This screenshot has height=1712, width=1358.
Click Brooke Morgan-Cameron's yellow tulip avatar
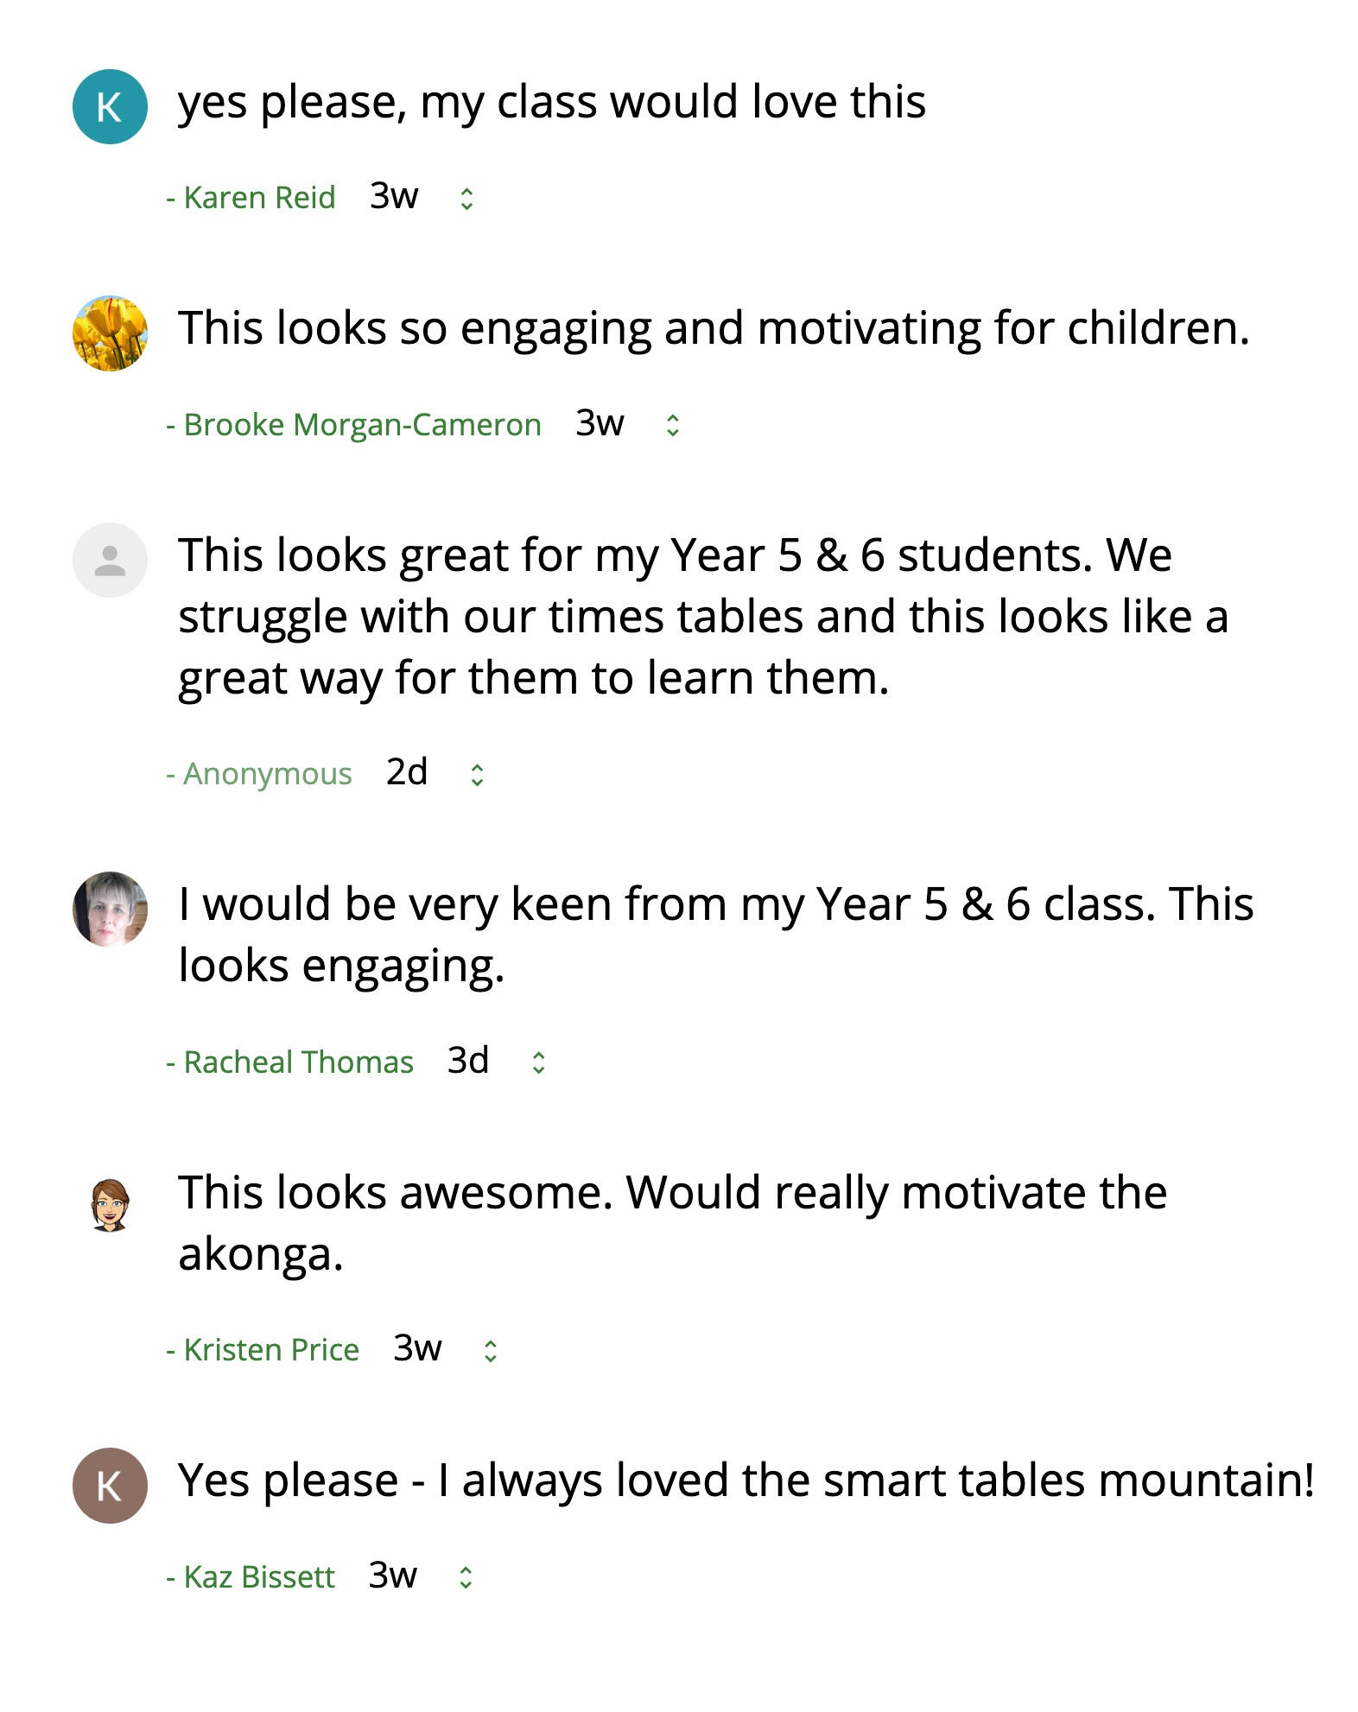110,333
